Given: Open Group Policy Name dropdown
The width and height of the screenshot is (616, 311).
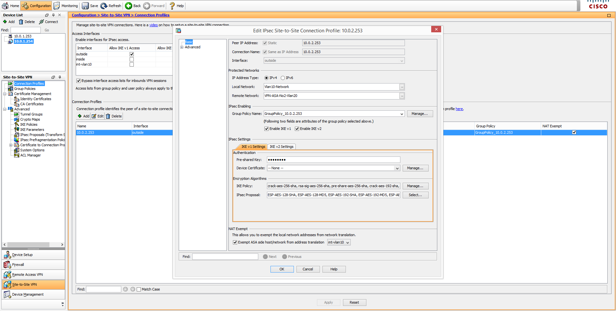Looking at the screenshot, I should point(401,114).
